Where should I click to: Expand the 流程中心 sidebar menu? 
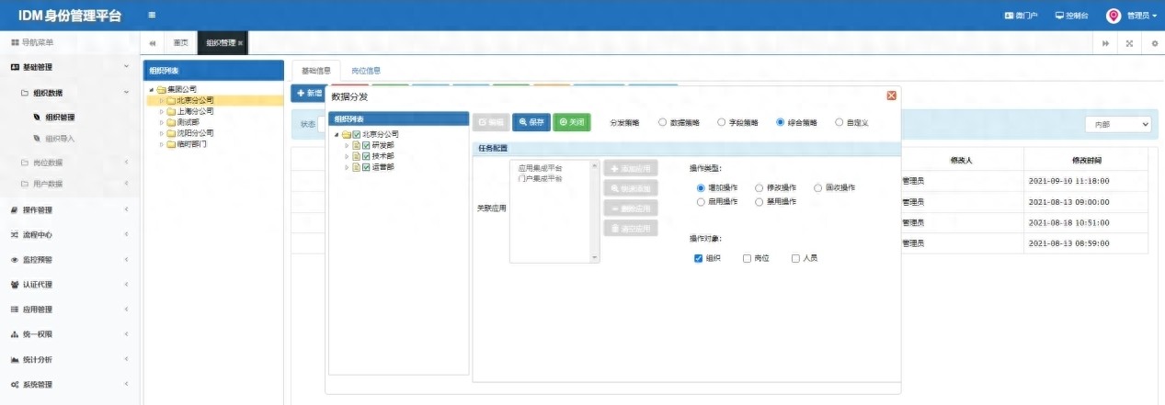69,234
